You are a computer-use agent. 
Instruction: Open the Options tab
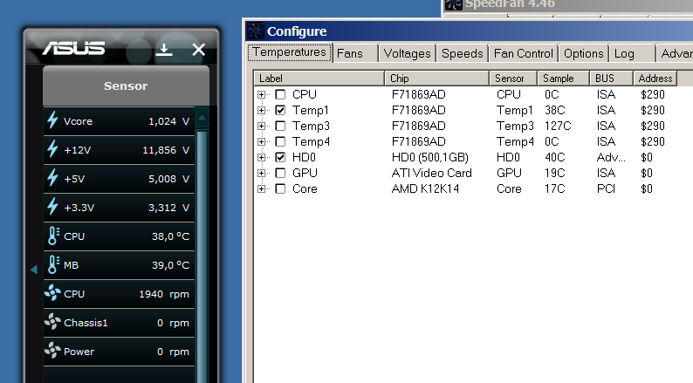pos(583,53)
